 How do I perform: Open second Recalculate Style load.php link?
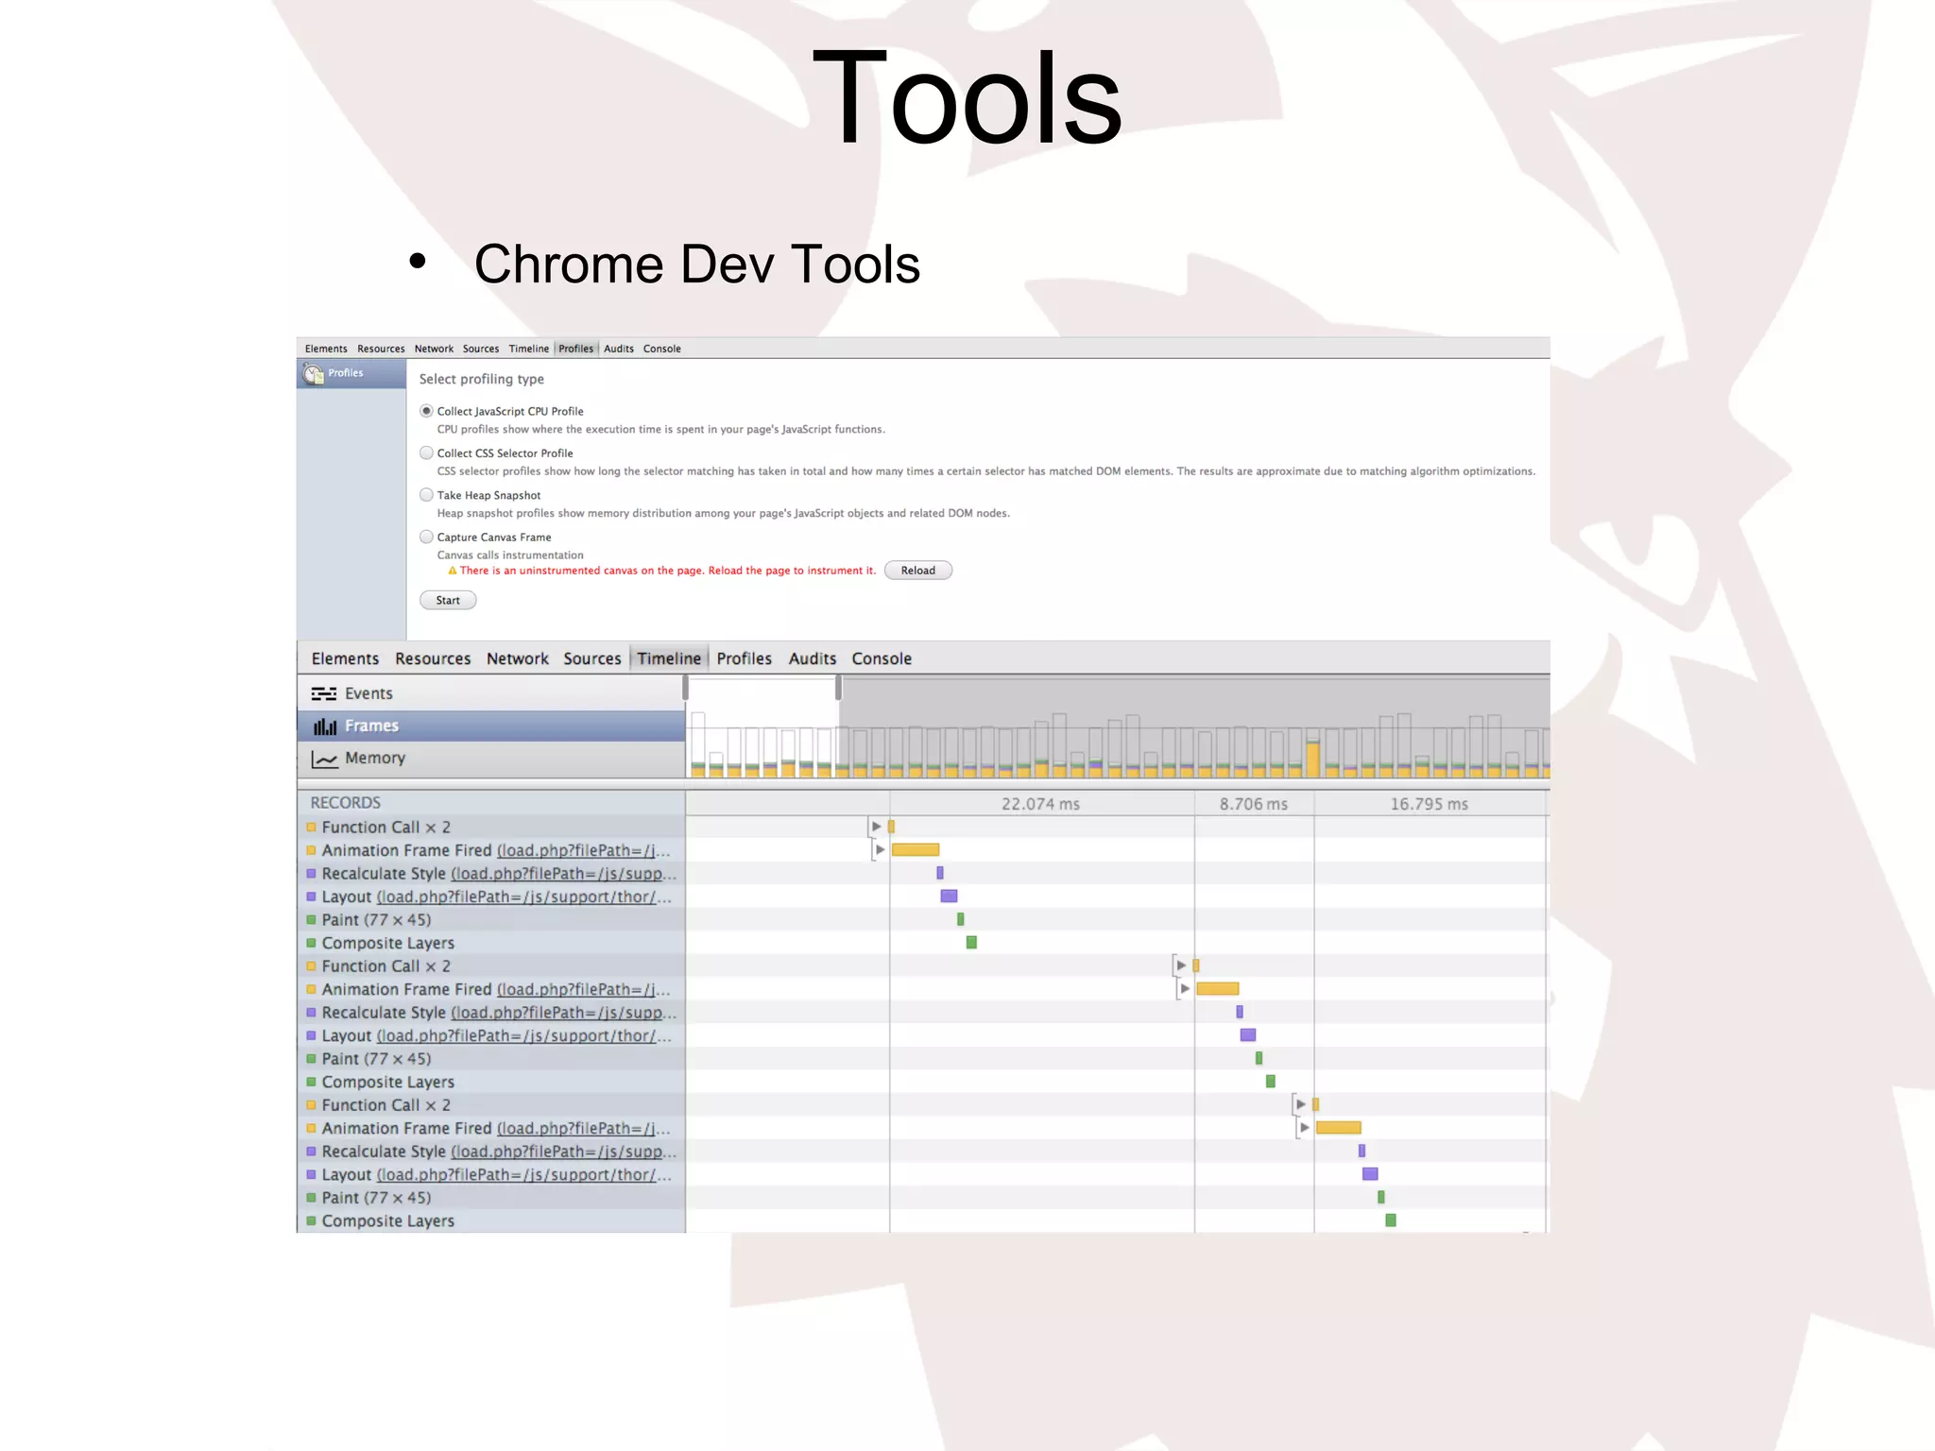tap(564, 1013)
